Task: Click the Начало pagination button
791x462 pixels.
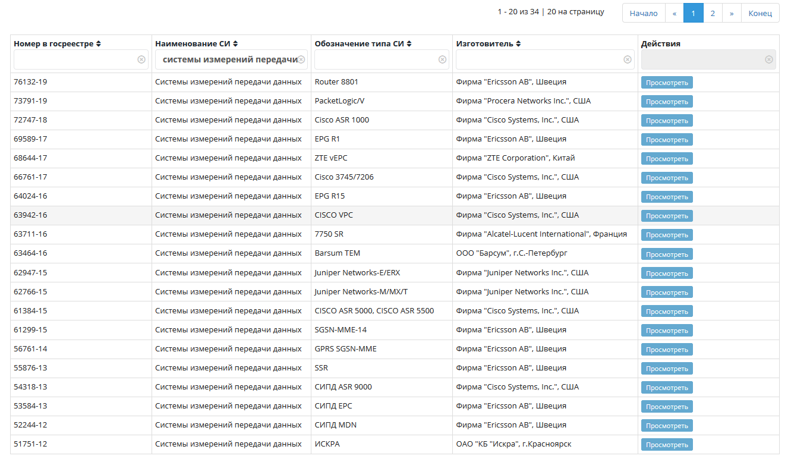Action: pos(644,13)
